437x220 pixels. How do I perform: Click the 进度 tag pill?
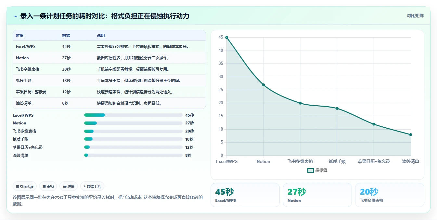point(69,186)
